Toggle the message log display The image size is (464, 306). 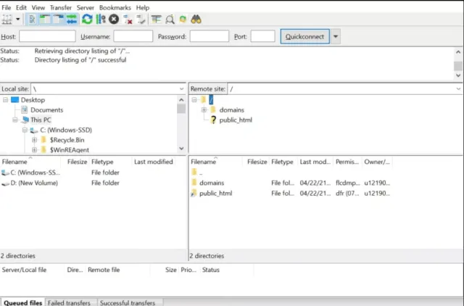32,19
